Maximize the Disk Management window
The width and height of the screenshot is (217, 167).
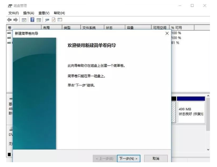[x=192, y=6]
